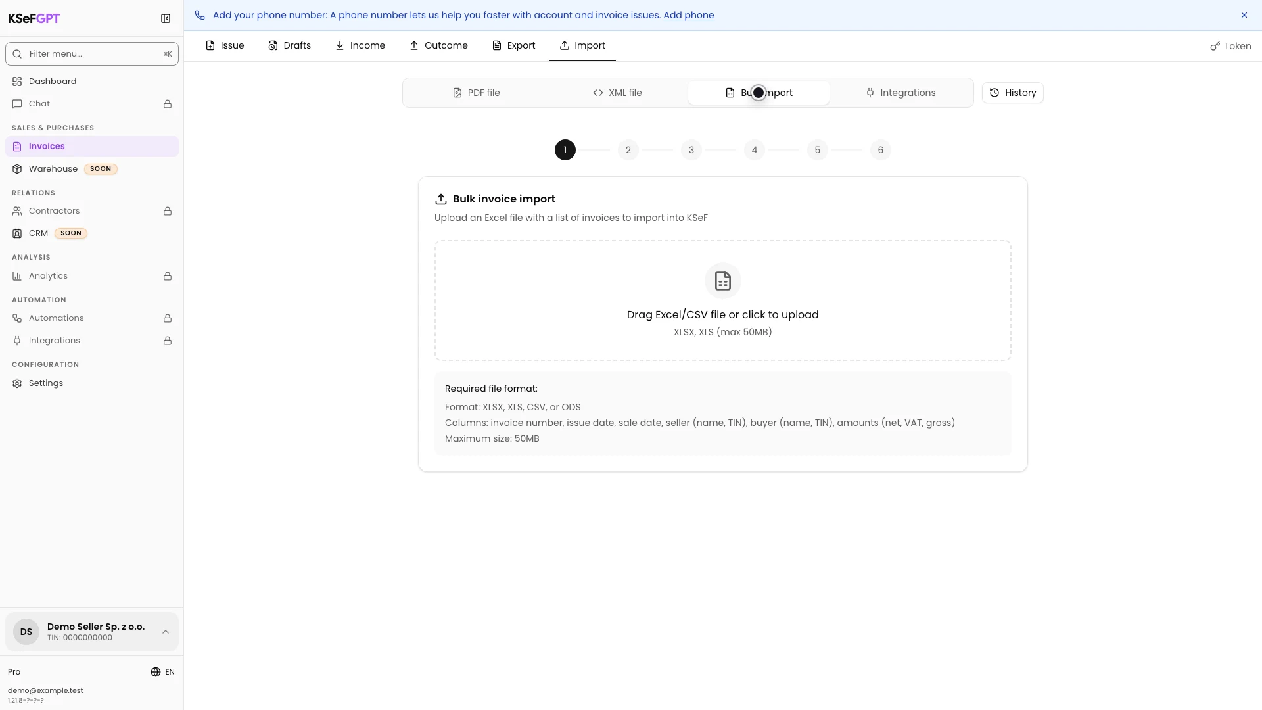
Task: Click lock icon beside Automations
Action: 168,318
